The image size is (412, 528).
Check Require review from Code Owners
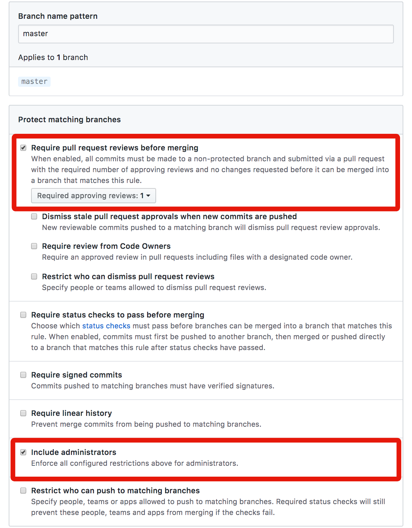coord(34,246)
